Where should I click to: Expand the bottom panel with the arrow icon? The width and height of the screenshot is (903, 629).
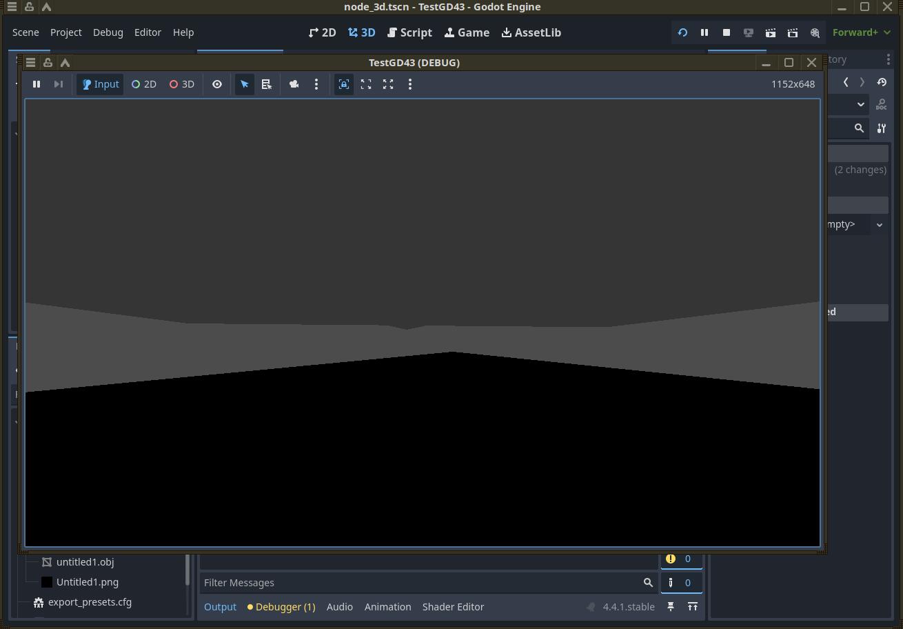[x=693, y=607]
